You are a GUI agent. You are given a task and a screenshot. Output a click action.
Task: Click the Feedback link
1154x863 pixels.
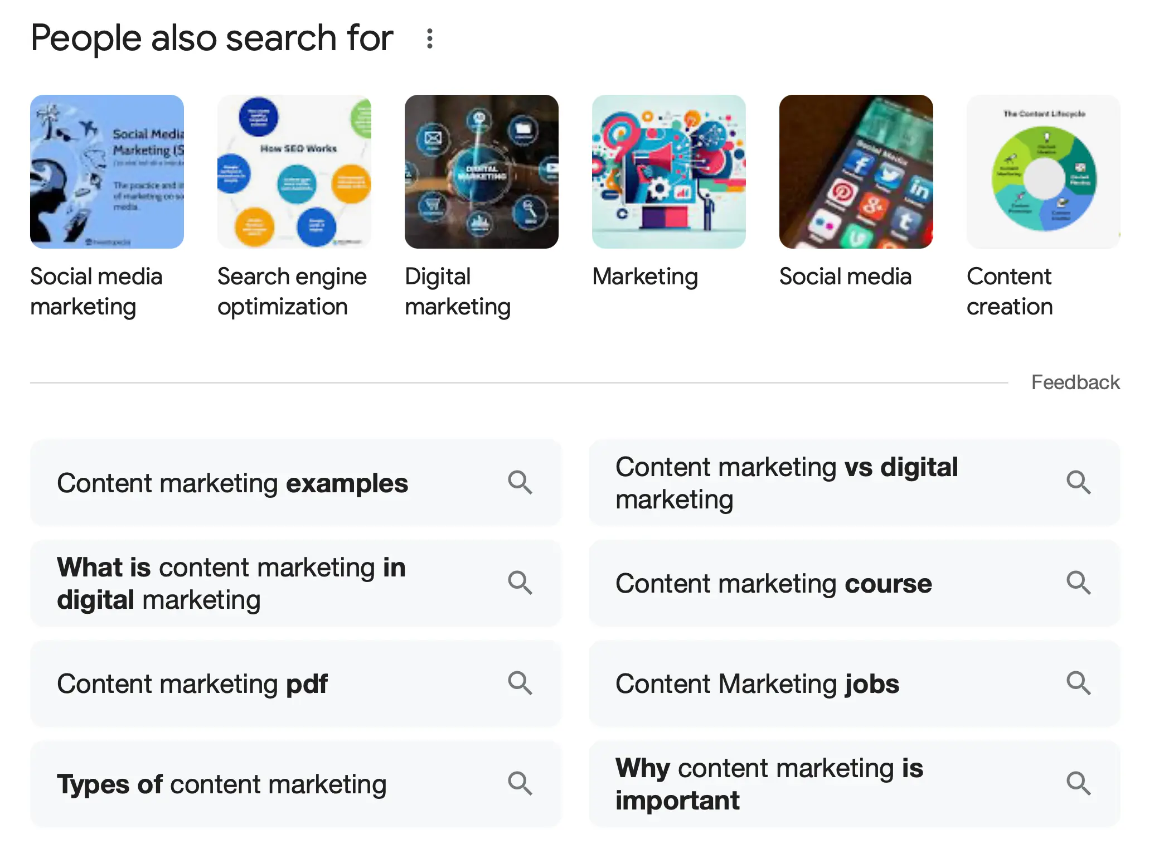click(1075, 382)
